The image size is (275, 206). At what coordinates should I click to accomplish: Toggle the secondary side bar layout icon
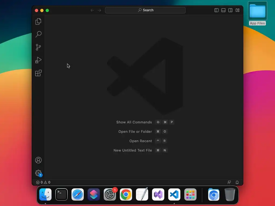(230, 10)
